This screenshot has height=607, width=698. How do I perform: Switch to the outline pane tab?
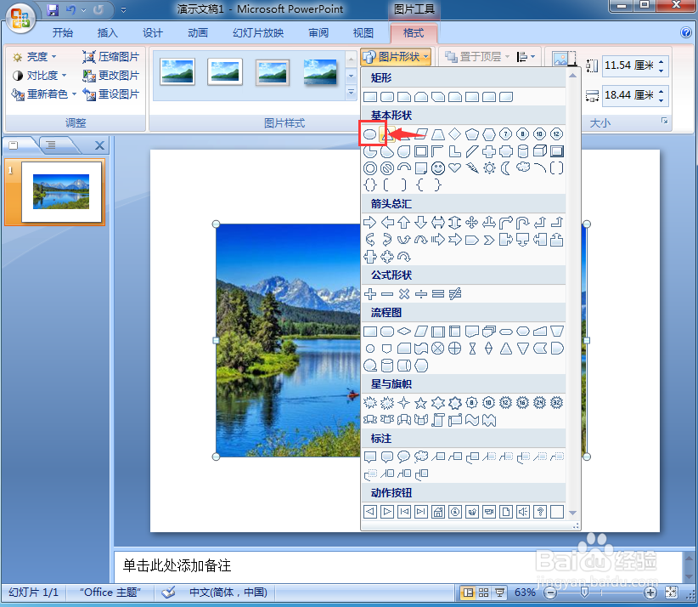point(51,145)
